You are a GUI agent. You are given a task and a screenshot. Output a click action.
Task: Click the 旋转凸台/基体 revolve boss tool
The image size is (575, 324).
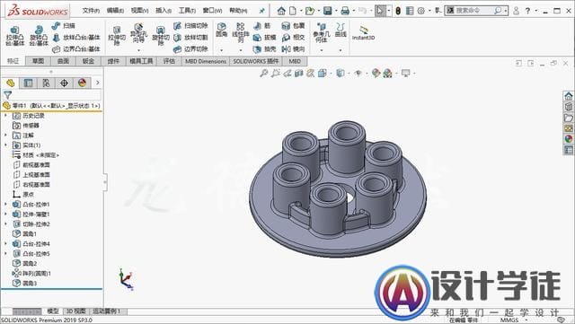click(x=39, y=36)
